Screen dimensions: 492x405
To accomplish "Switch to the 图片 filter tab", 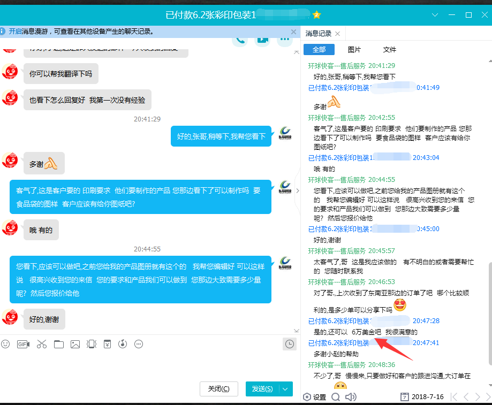I will (x=354, y=49).
